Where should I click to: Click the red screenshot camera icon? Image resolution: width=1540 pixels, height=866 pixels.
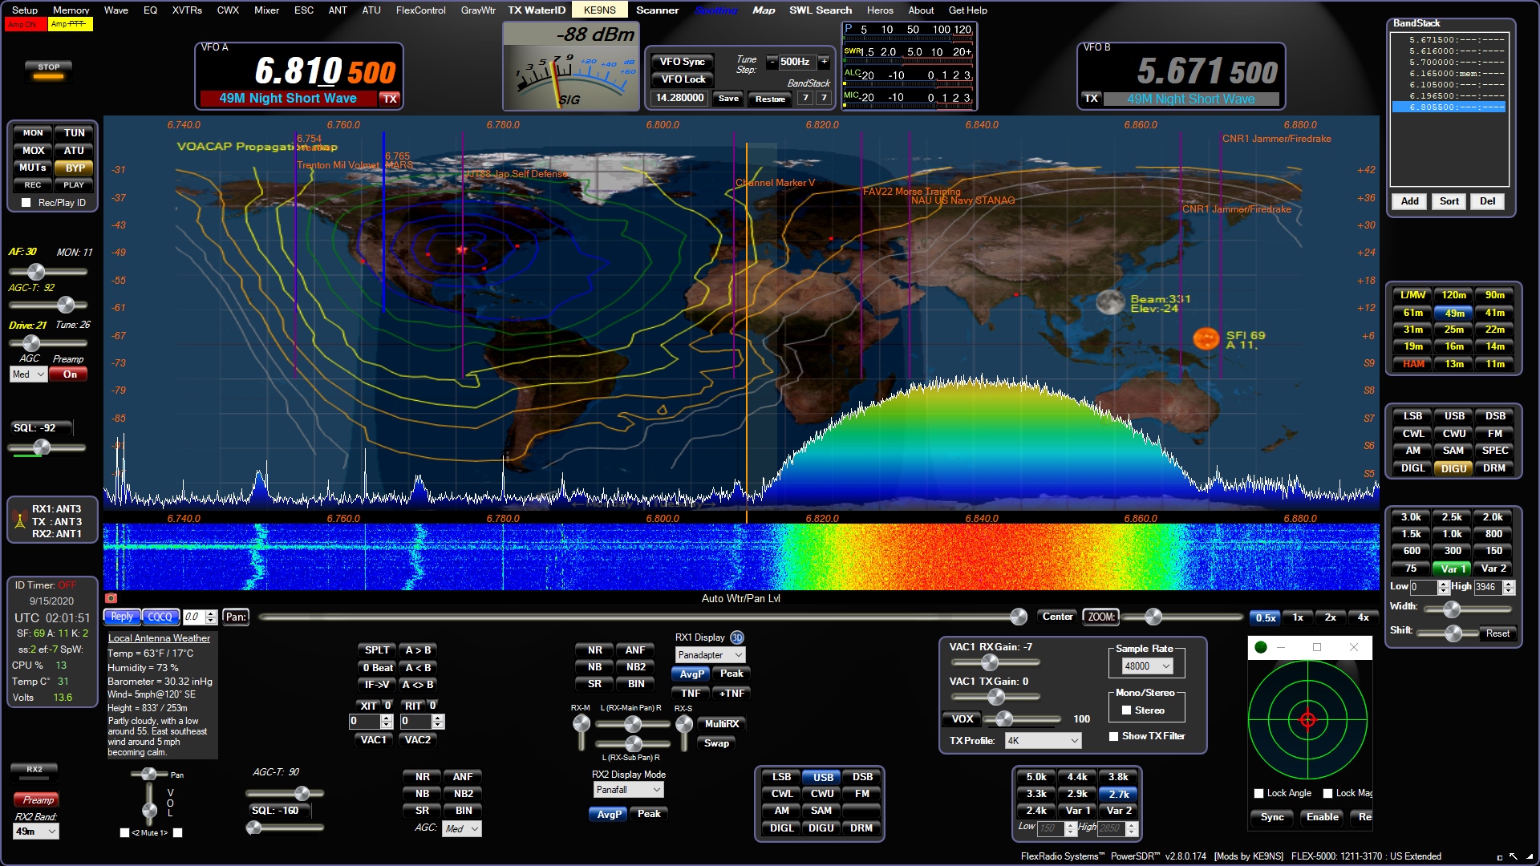tap(111, 598)
